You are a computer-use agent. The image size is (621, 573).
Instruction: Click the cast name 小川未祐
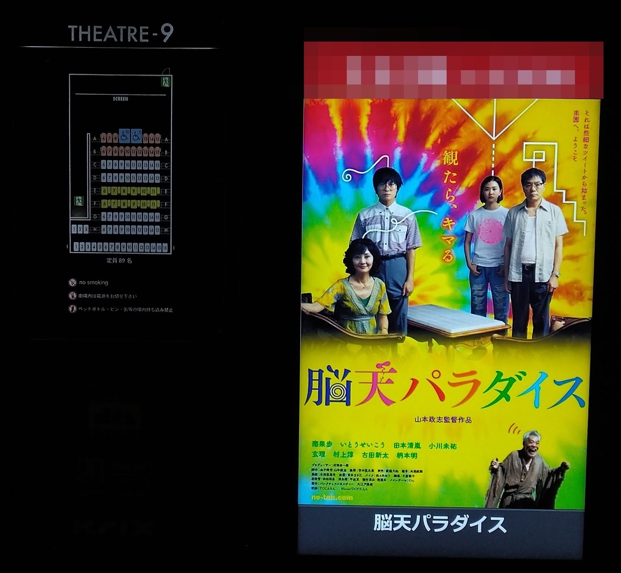[442, 445]
